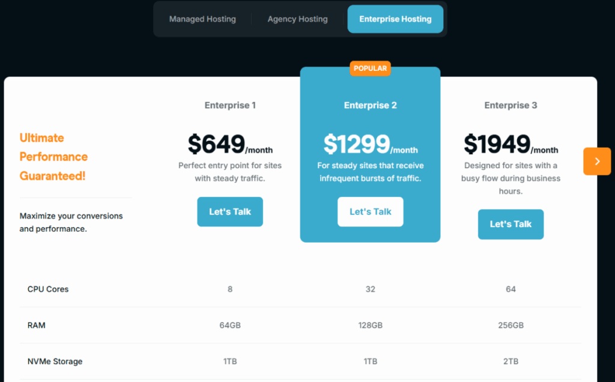Image resolution: width=615 pixels, height=382 pixels.
Task: Select the Enterprise Hosting tab
Action: (395, 19)
